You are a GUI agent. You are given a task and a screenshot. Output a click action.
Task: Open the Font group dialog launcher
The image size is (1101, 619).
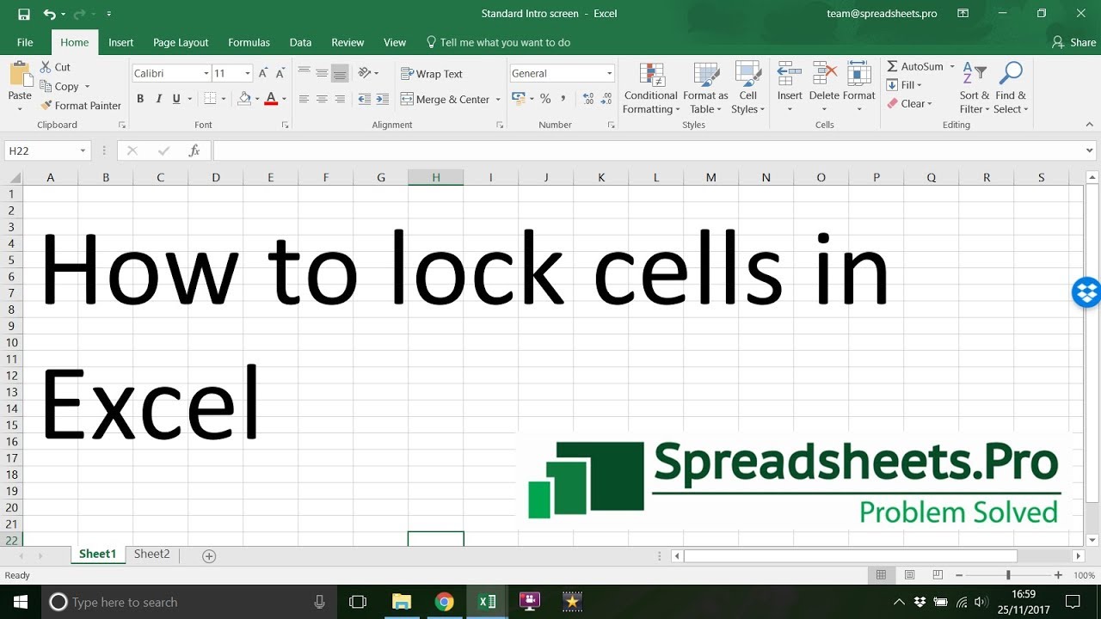coord(285,126)
